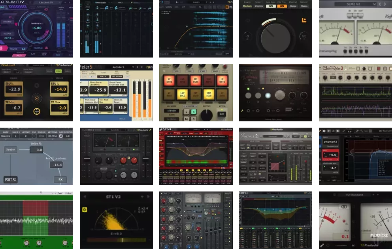Viewport: 392px width, 249px height.
Task: Click the green SYNC button in FinalLoud3
Action: pos(58,71)
